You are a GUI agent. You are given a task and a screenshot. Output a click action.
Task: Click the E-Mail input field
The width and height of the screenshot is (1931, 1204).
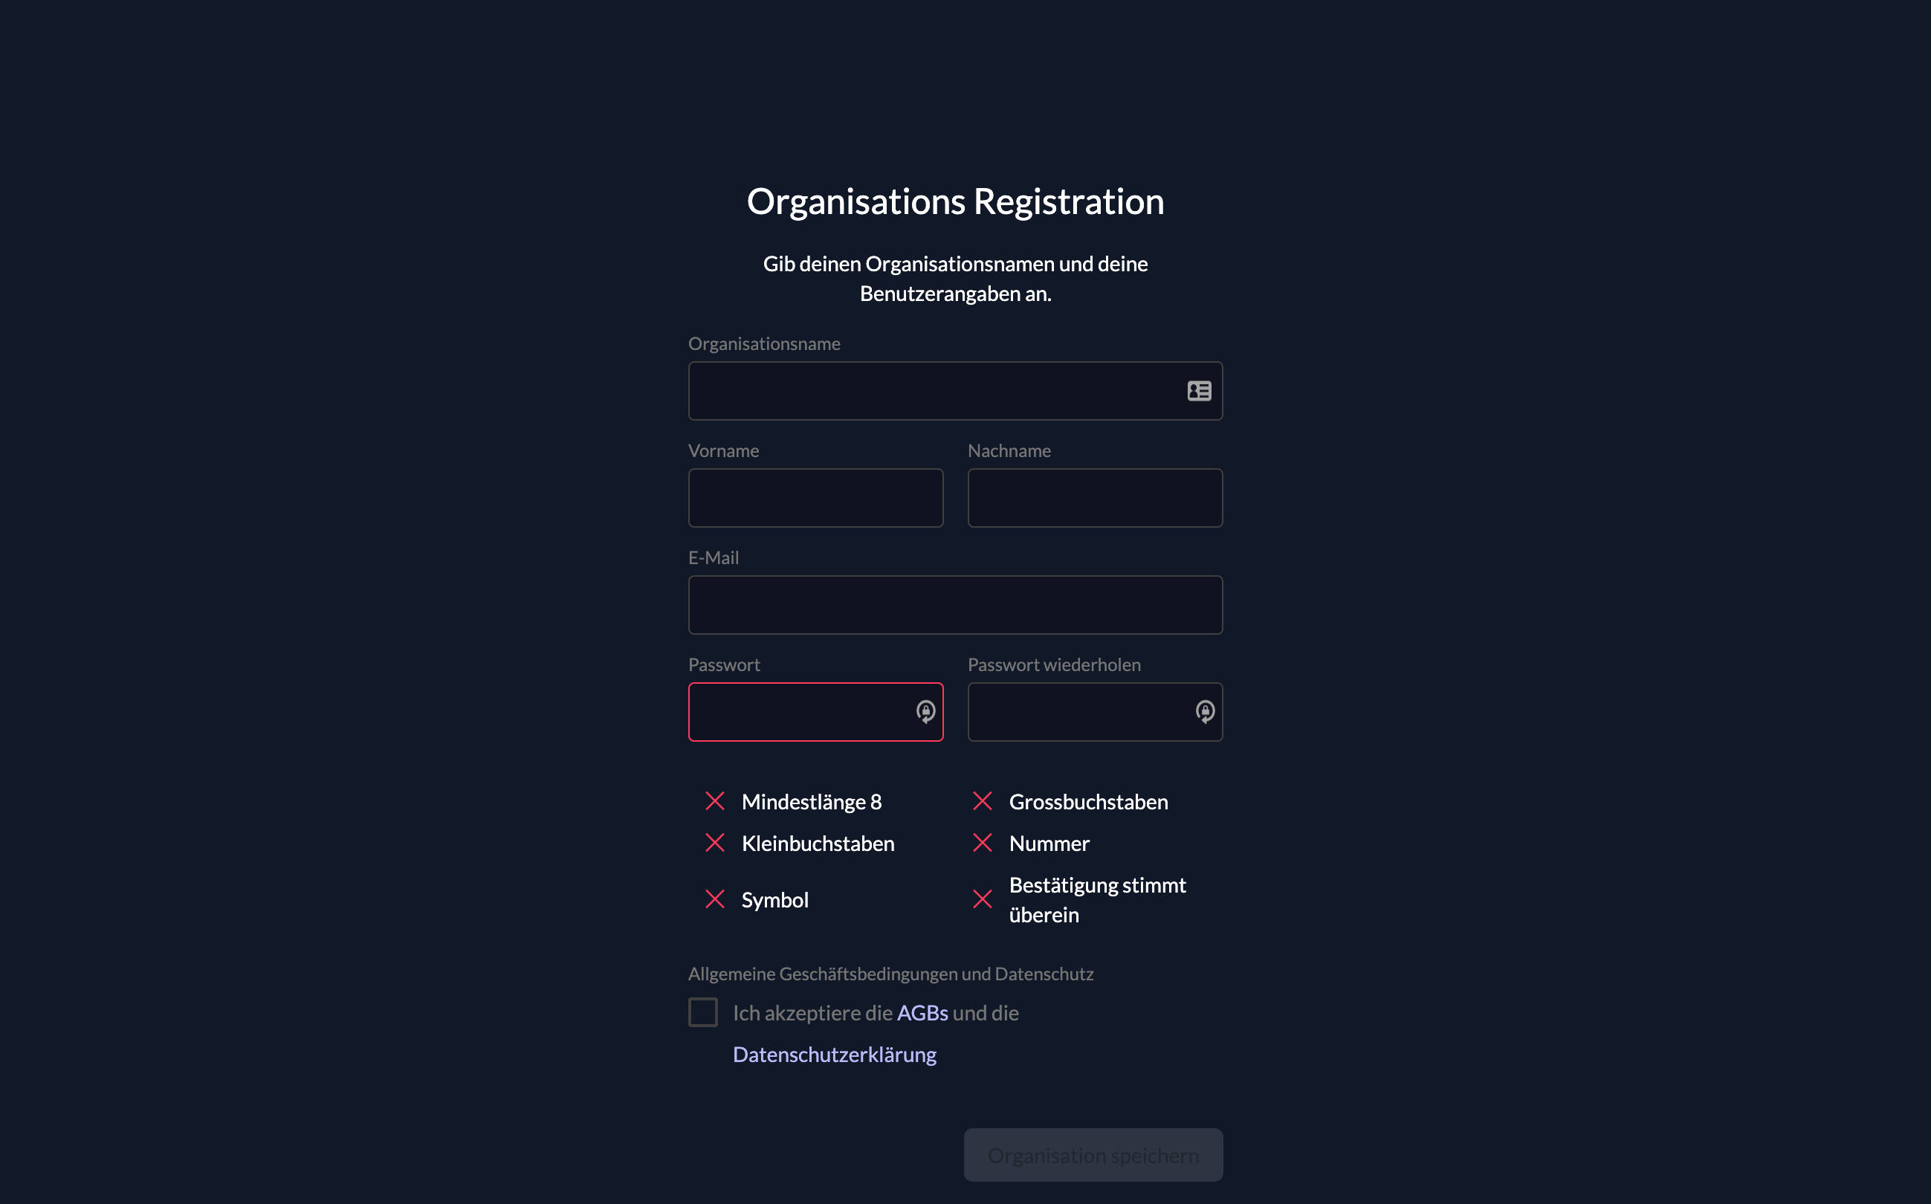[x=955, y=605]
